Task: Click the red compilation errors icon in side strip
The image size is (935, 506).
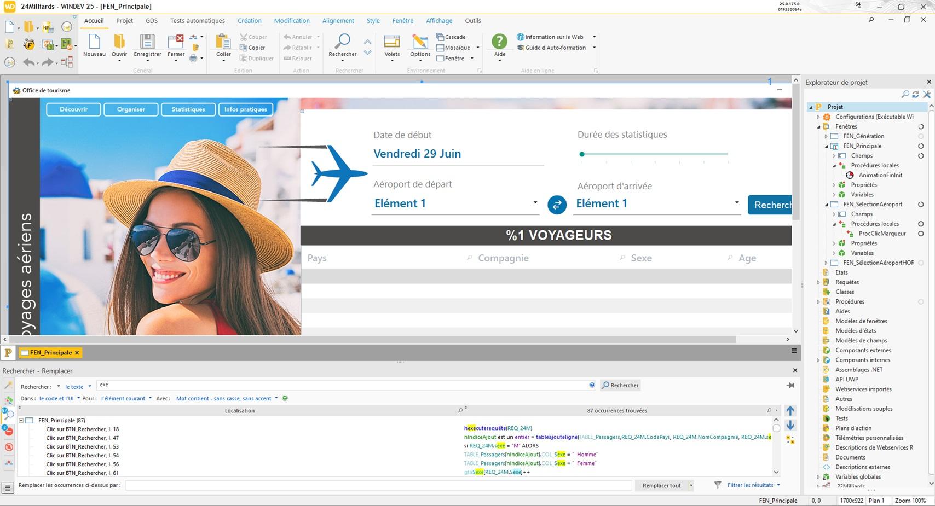Action: point(8,432)
